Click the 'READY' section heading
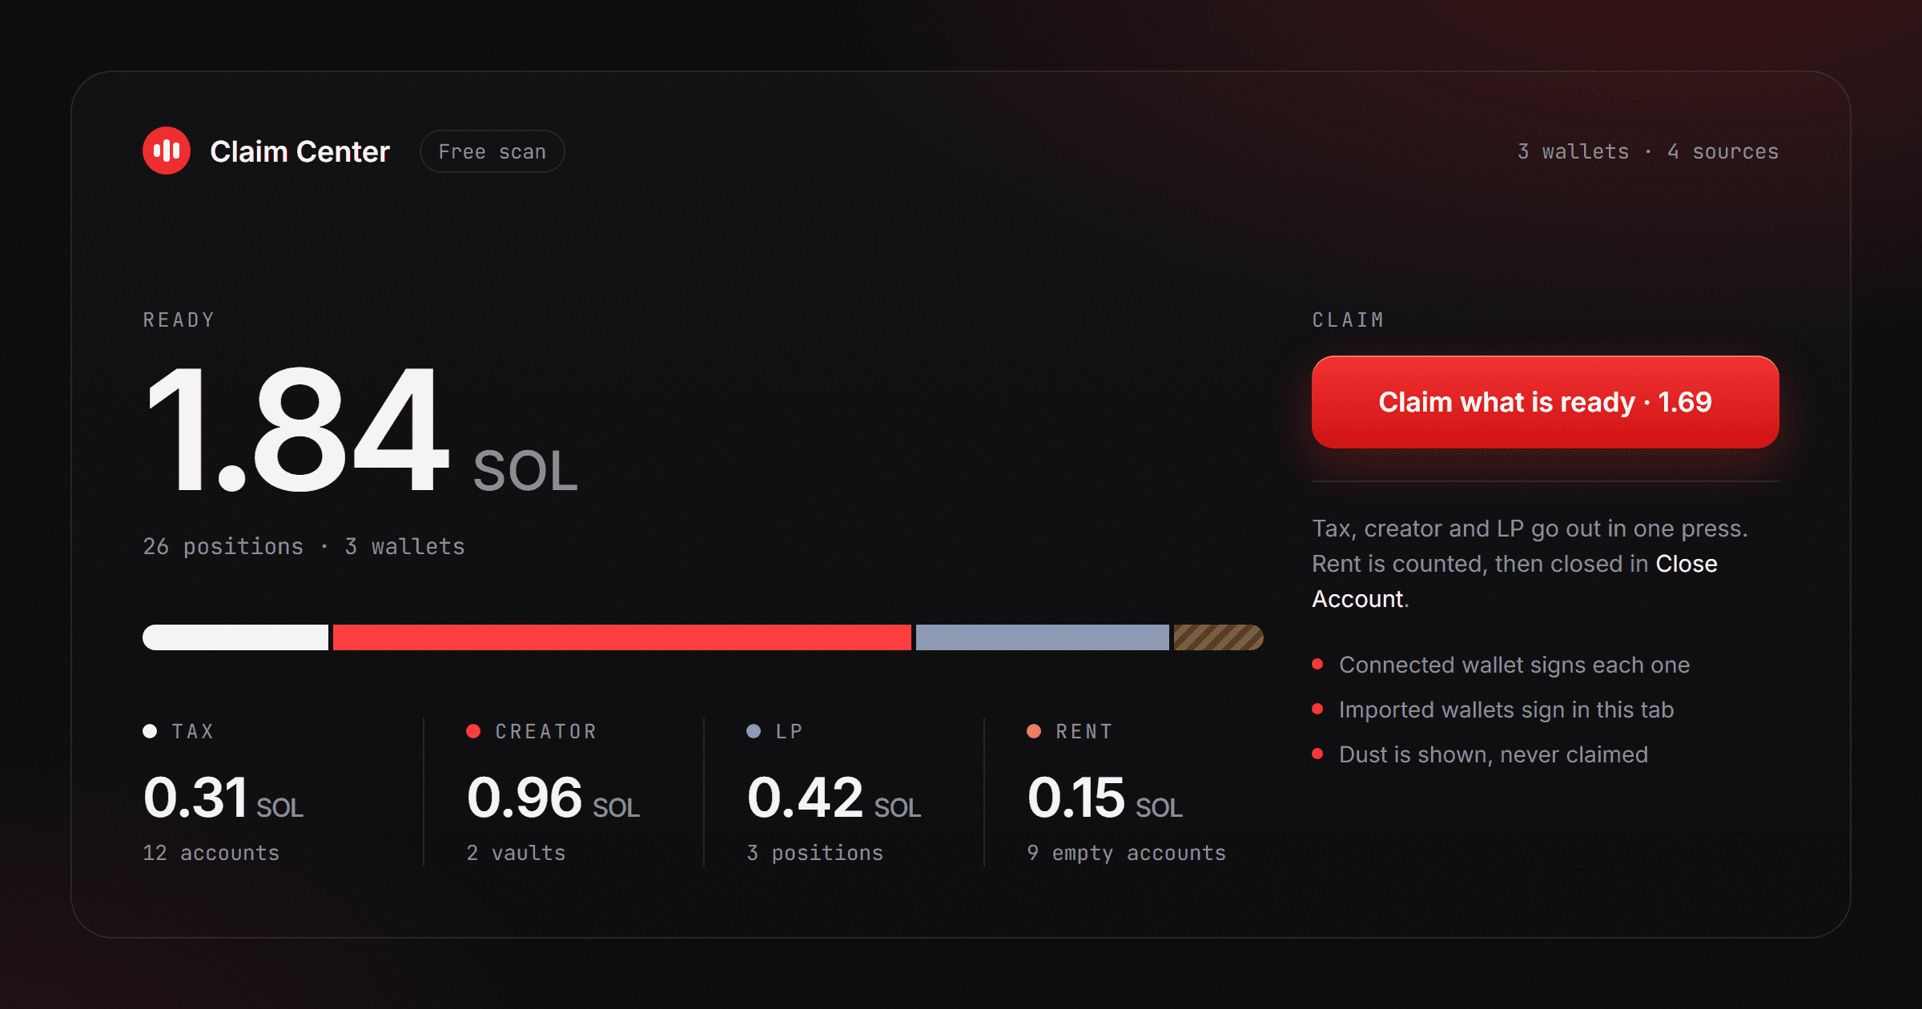This screenshot has width=1922, height=1009. pos(179,320)
